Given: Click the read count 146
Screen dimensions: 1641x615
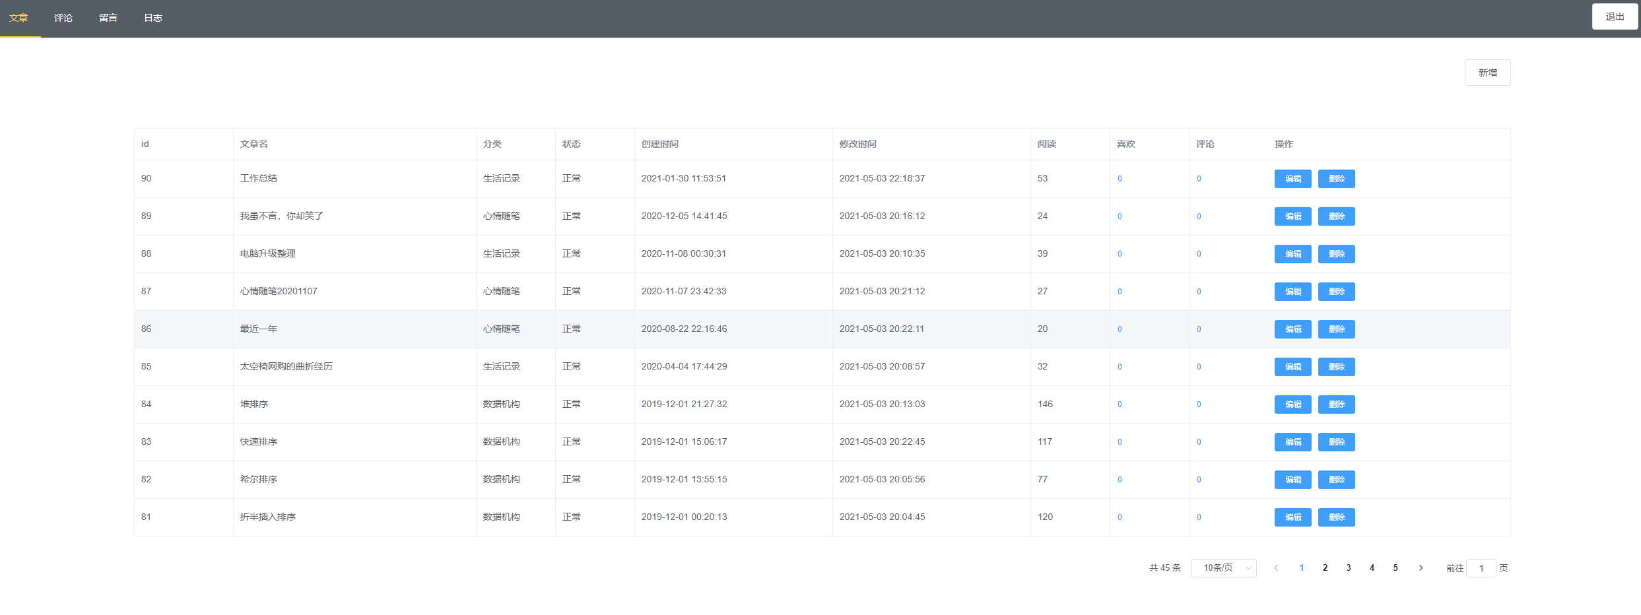Looking at the screenshot, I should pos(1045,404).
